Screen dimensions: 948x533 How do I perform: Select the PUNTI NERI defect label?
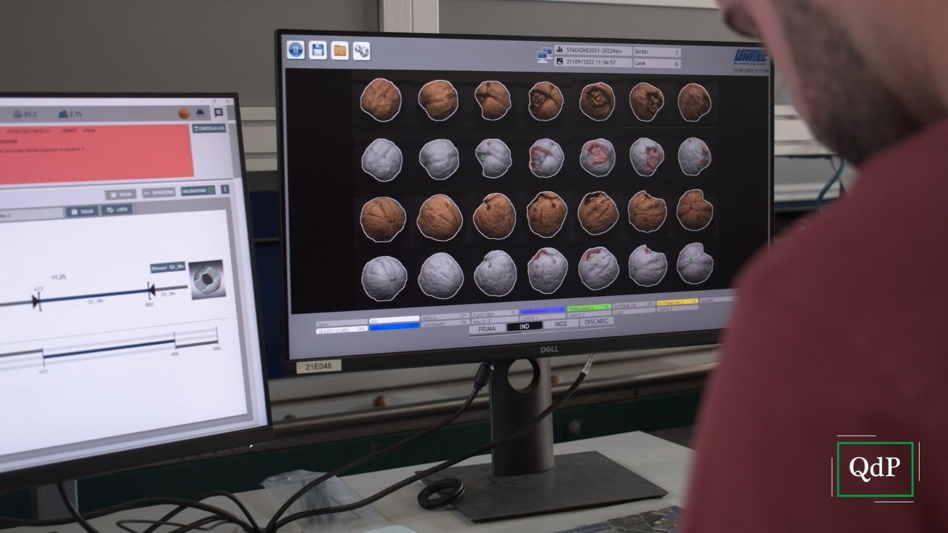click(495, 314)
